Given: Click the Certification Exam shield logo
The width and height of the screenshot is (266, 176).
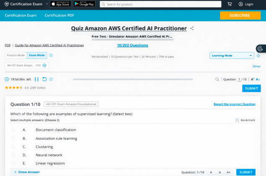Looking at the screenshot, I should click(7, 4).
